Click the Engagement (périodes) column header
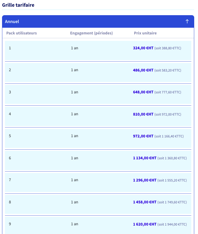 point(91,33)
